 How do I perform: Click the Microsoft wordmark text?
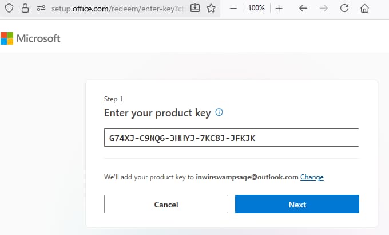point(38,38)
